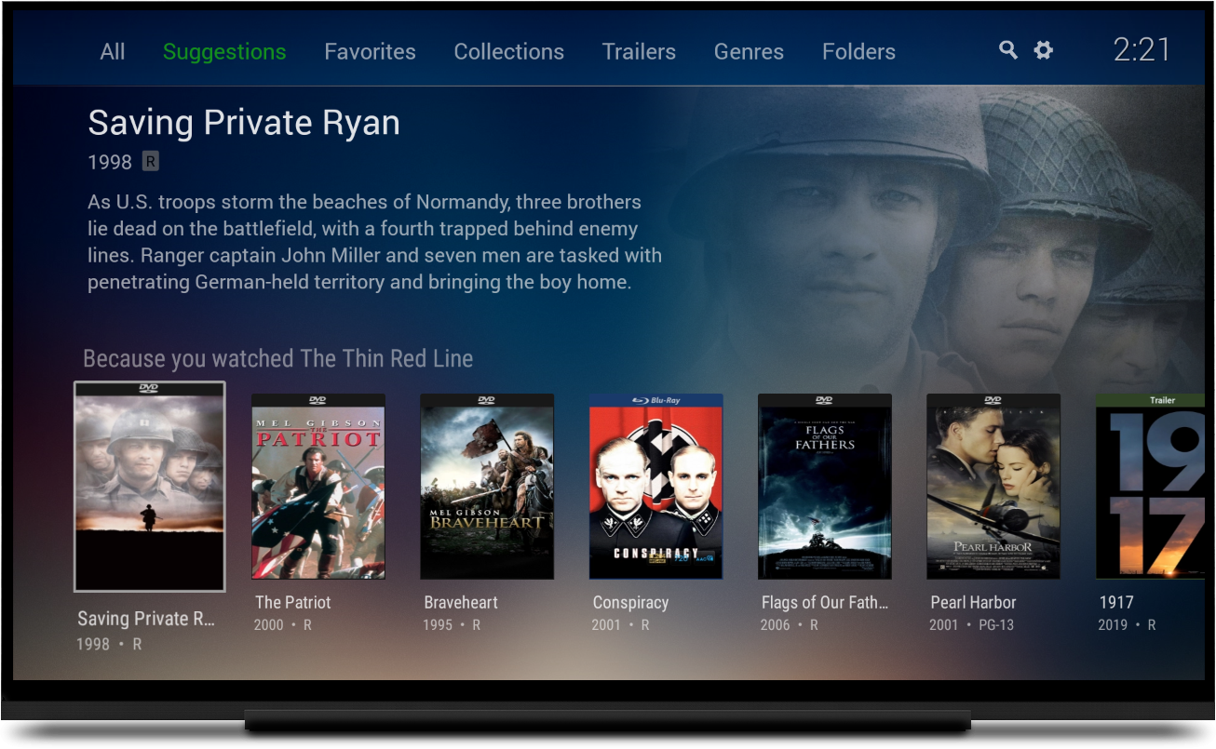Click the large 'Saving Private Ryan' heading

tap(244, 123)
